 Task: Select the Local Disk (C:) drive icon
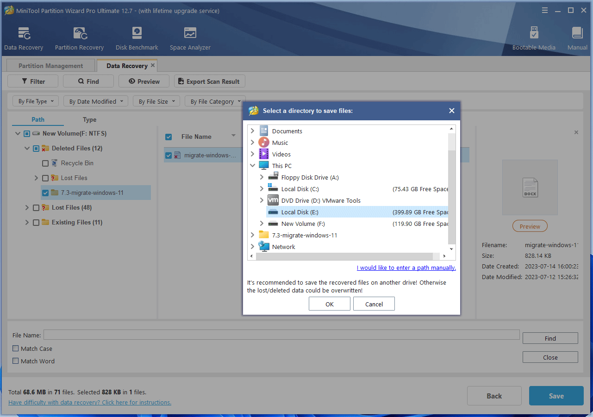point(273,189)
